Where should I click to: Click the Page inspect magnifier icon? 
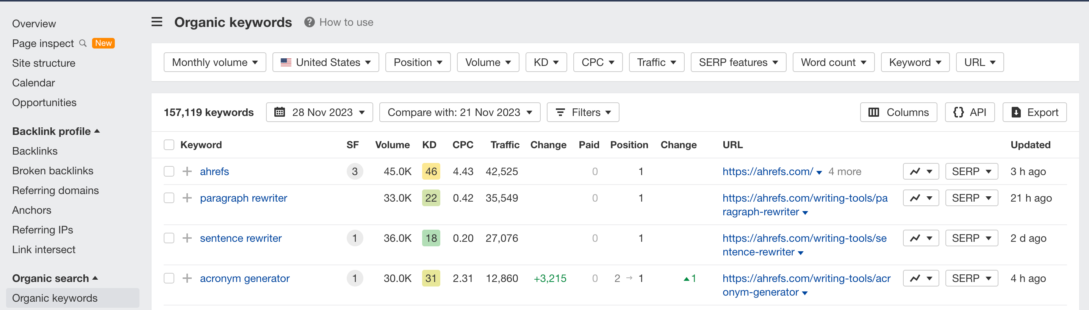pyautogui.click(x=83, y=43)
